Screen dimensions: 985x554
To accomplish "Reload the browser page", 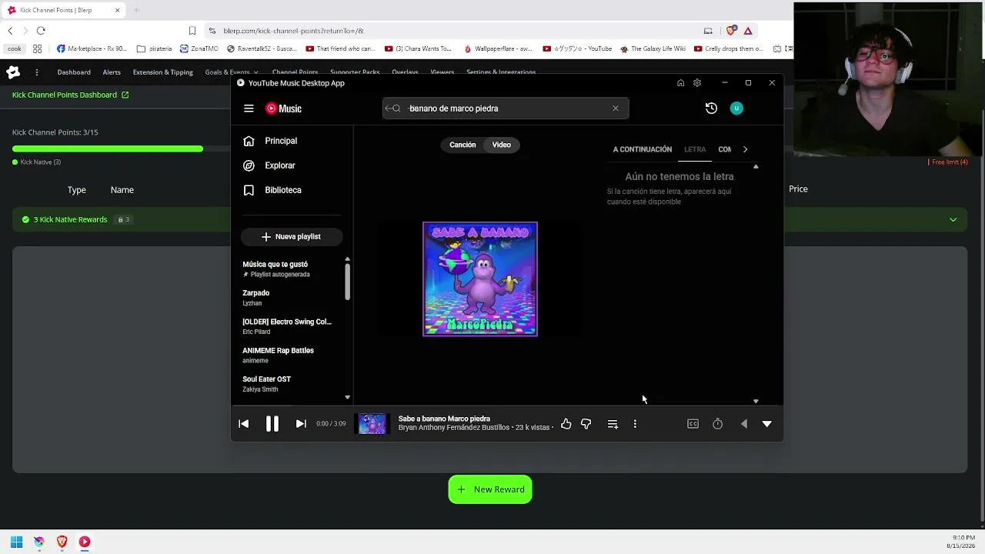I will (41, 31).
